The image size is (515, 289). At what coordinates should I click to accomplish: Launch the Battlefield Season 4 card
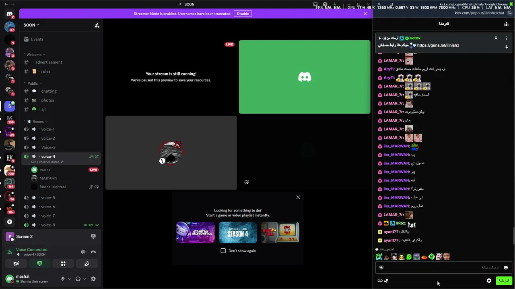pyautogui.click(x=238, y=232)
